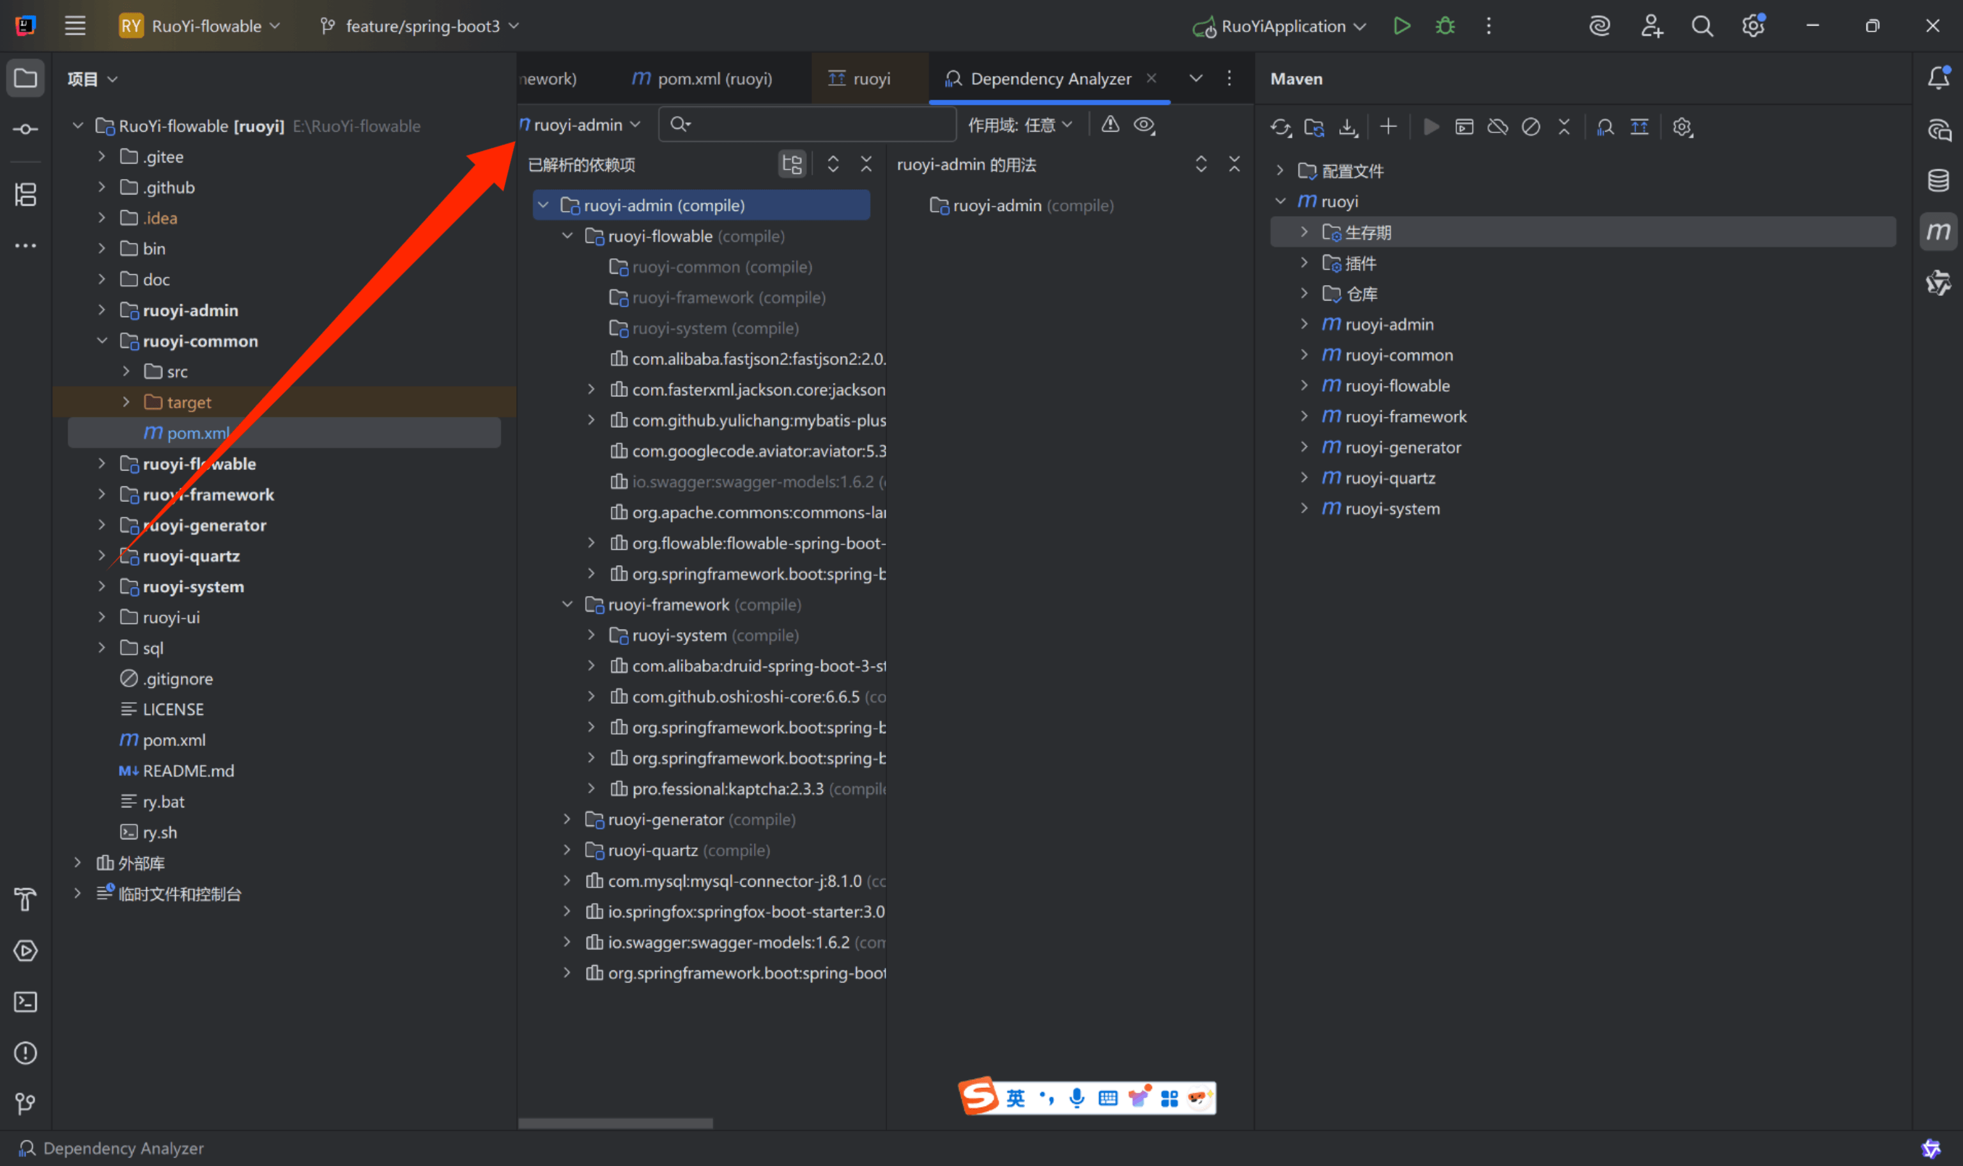Open the ruoyi-admin module dropdown in analyzer

click(580, 125)
